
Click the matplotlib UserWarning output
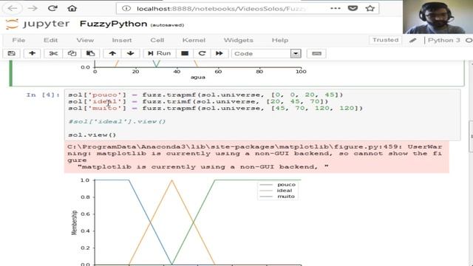point(256,157)
